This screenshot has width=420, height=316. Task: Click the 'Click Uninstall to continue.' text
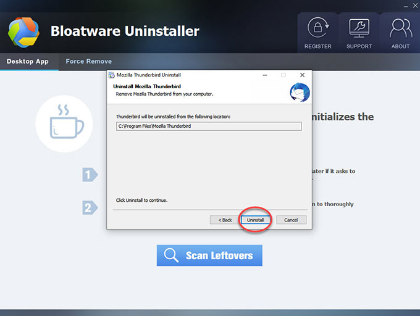[x=141, y=200]
